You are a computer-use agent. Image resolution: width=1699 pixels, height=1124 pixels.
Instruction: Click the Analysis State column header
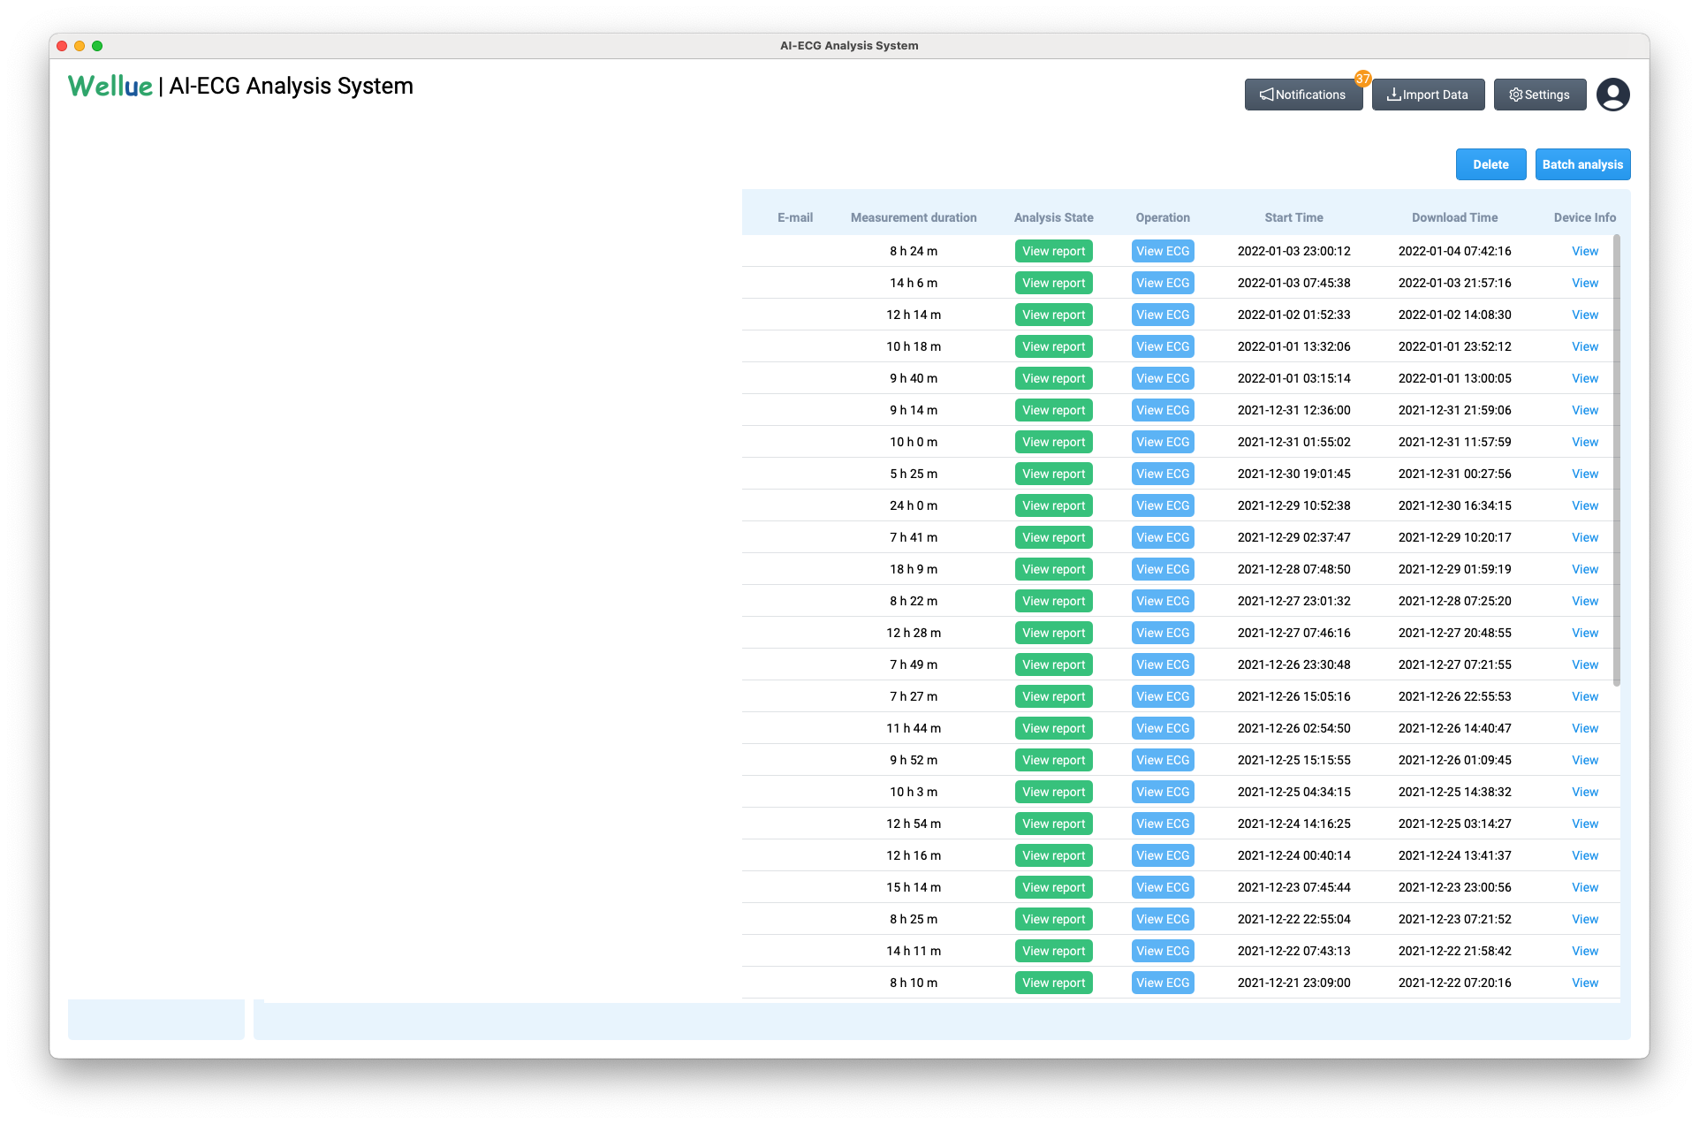1053,217
